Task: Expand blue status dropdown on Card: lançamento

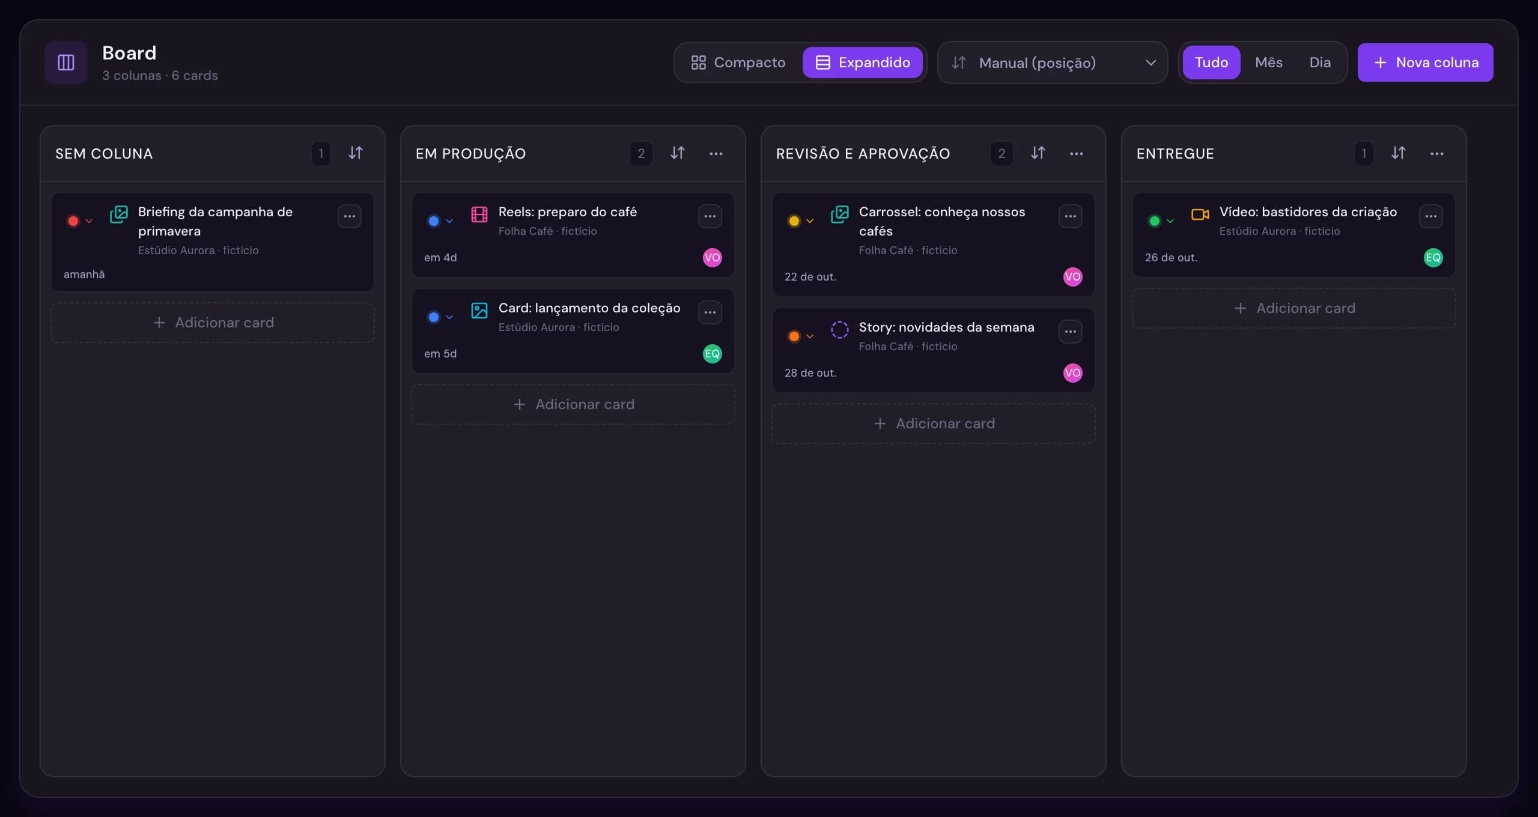Action: coord(440,317)
